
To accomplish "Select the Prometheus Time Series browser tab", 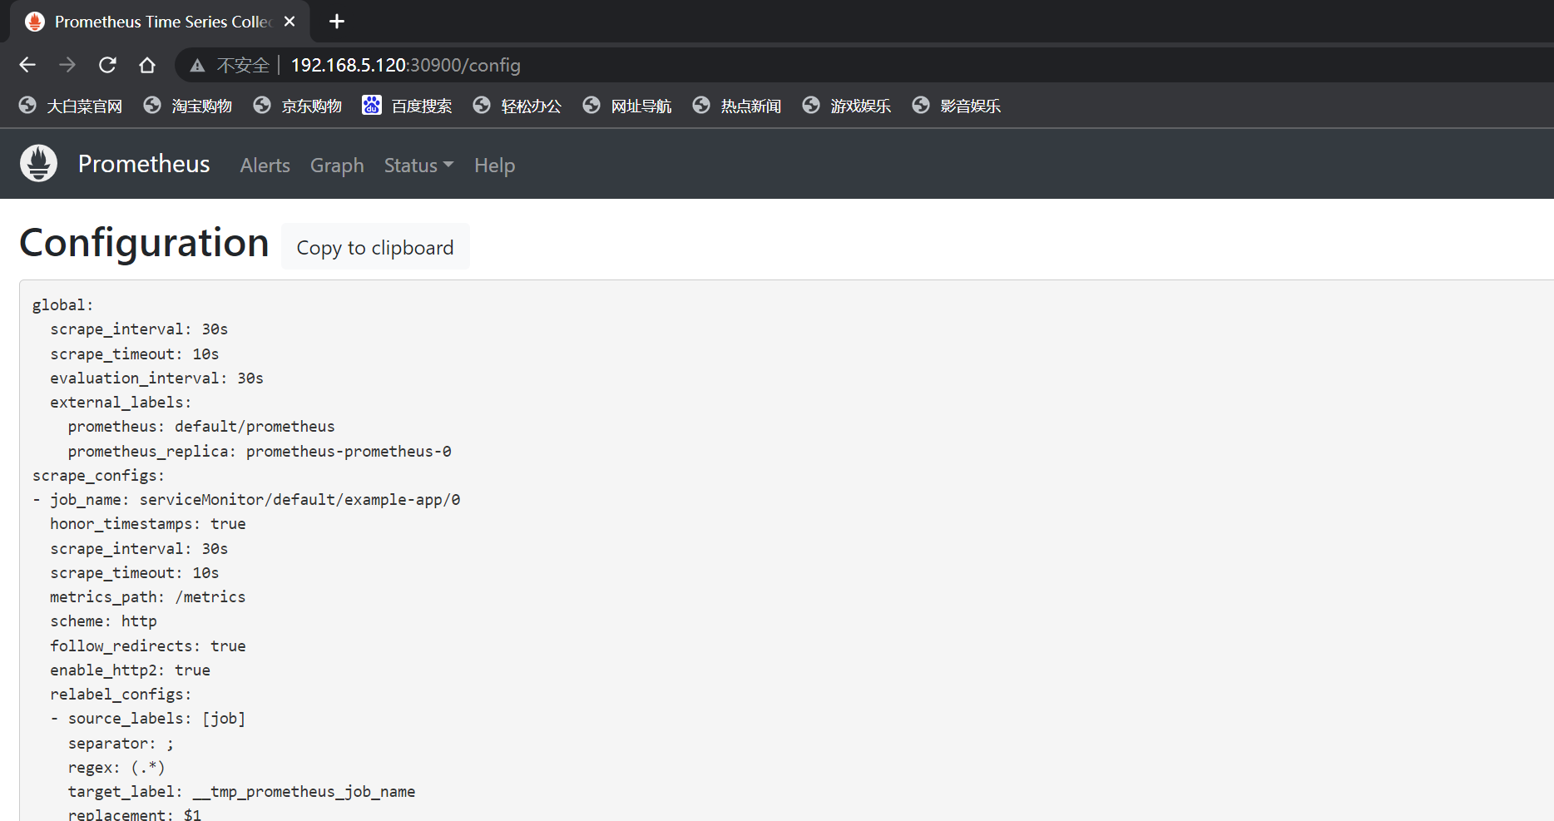I will (x=161, y=22).
